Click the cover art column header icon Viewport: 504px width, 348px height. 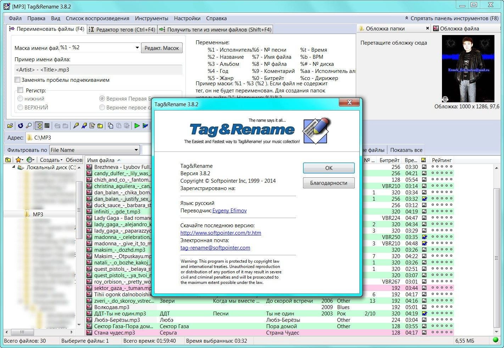[x=424, y=160]
